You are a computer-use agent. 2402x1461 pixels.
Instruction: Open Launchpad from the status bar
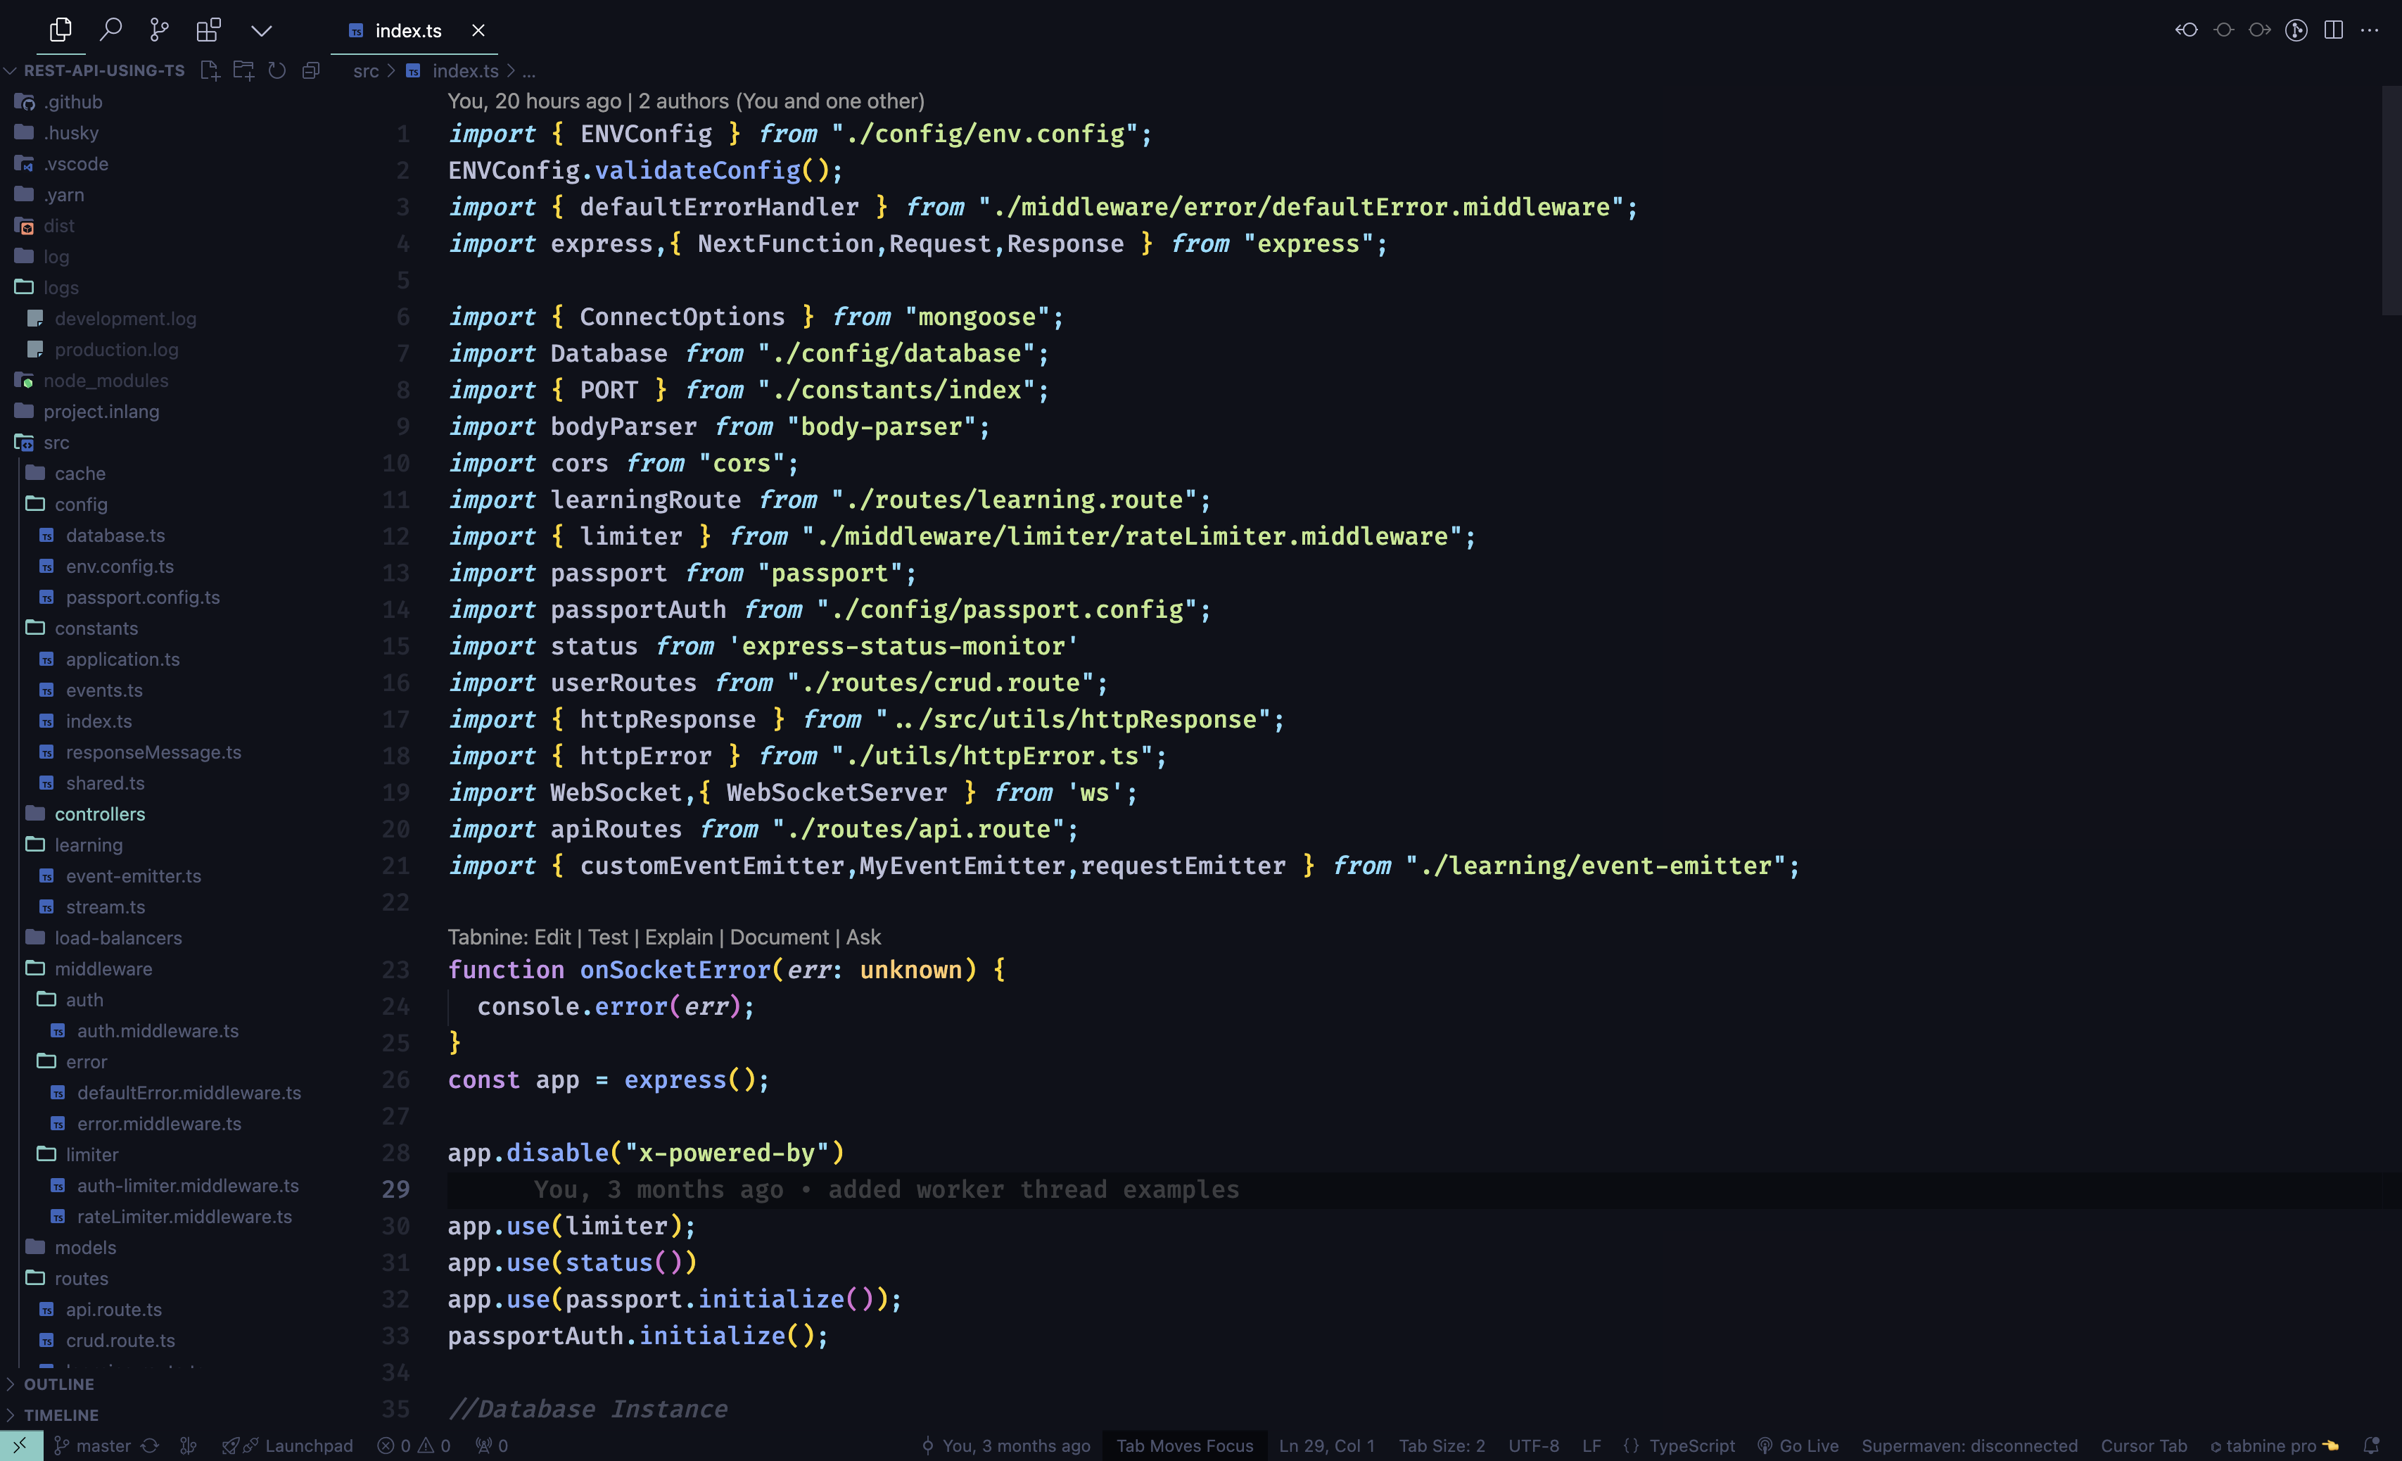(288, 1446)
